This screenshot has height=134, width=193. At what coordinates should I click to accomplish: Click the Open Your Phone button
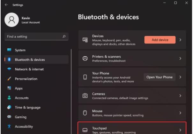pyautogui.click(x=160, y=77)
